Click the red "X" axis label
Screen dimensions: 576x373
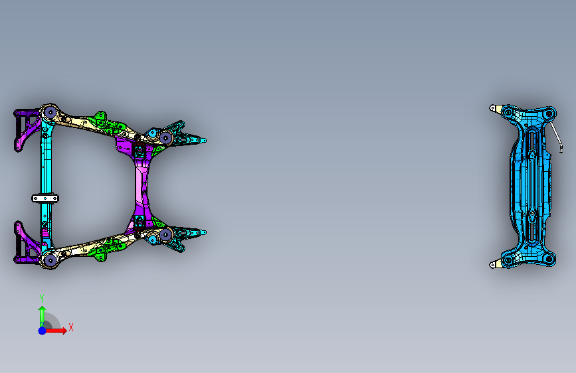click(x=71, y=327)
